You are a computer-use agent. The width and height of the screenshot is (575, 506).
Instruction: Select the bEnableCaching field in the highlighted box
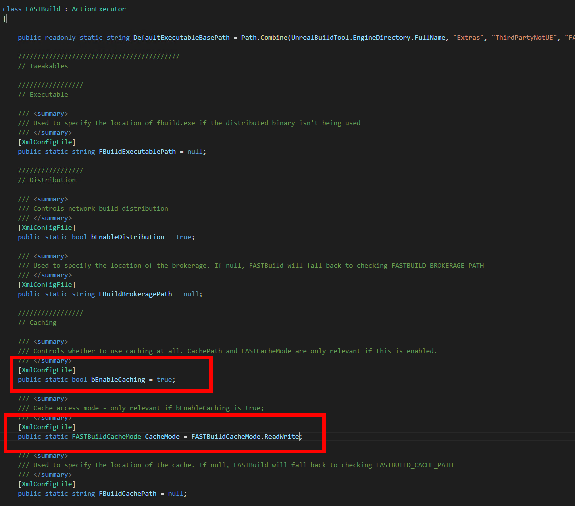(118, 379)
